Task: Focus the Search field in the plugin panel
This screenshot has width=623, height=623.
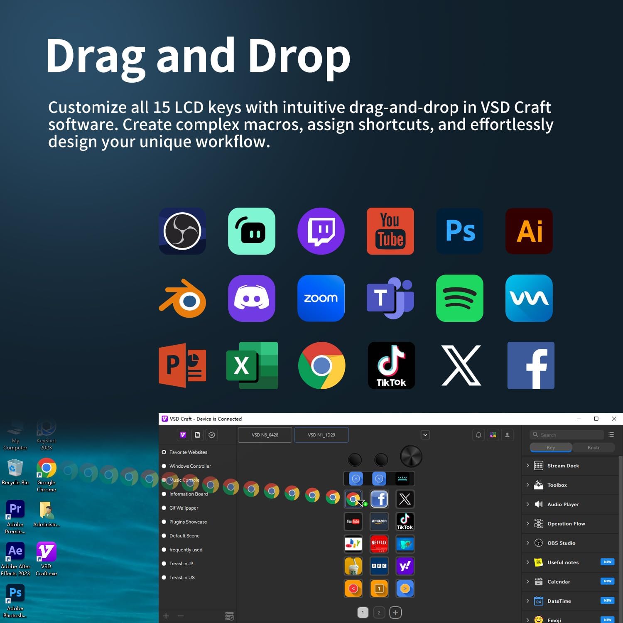Action: pos(567,434)
